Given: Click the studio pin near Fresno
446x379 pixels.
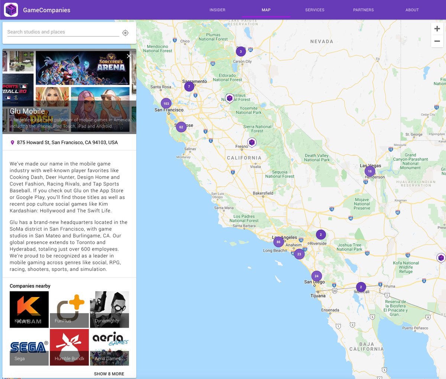Looking at the screenshot, I should pos(252,142).
